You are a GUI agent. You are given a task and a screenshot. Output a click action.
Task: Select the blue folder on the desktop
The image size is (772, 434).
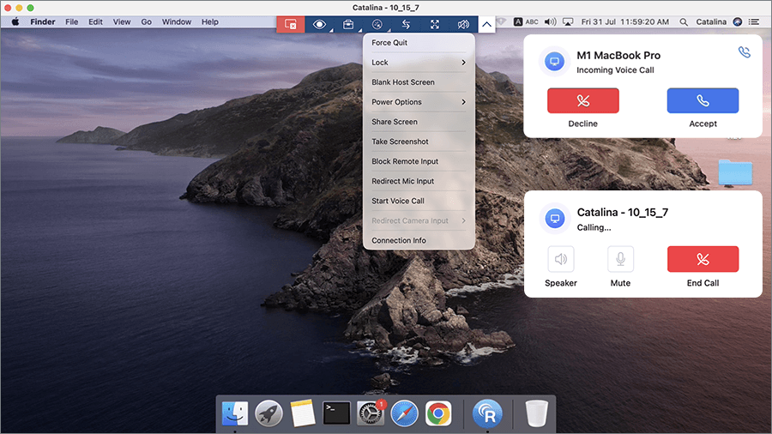(735, 172)
